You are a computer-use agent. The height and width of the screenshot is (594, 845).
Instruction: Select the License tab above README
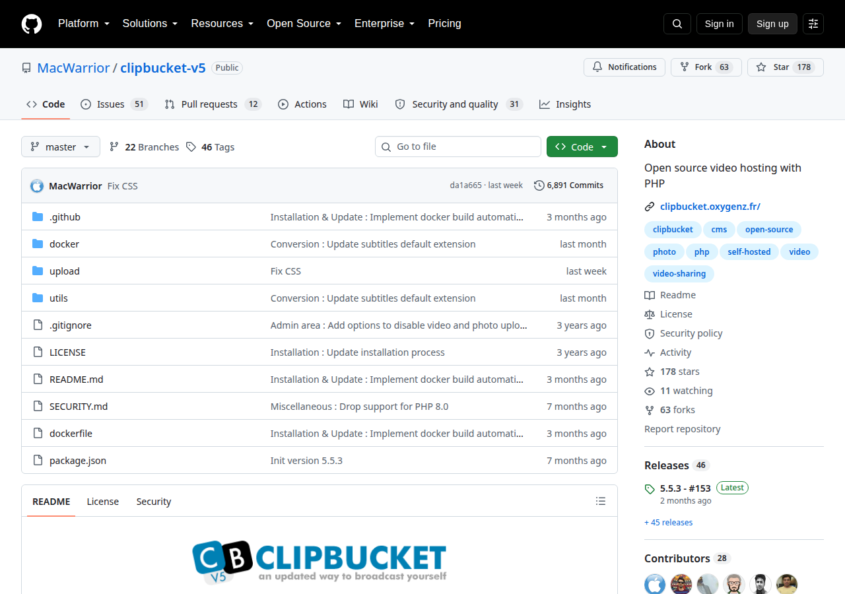(103, 502)
